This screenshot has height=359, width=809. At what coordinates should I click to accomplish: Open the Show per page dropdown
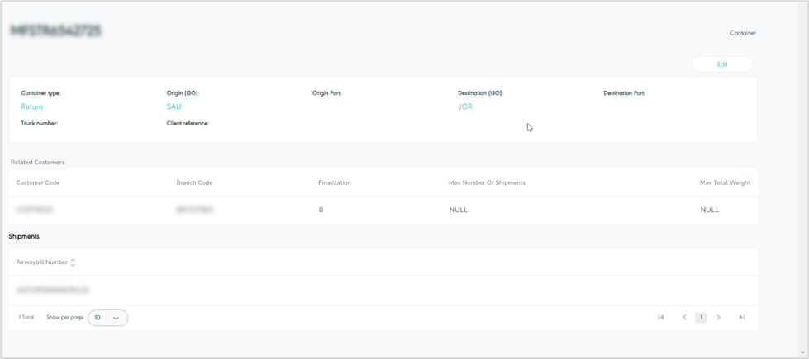tap(107, 318)
